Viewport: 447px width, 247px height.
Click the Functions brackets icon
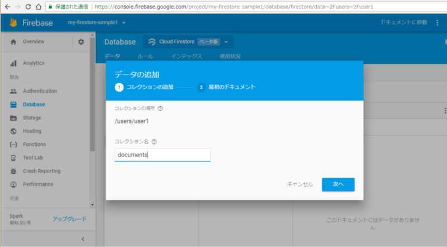pyautogui.click(x=13, y=145)
